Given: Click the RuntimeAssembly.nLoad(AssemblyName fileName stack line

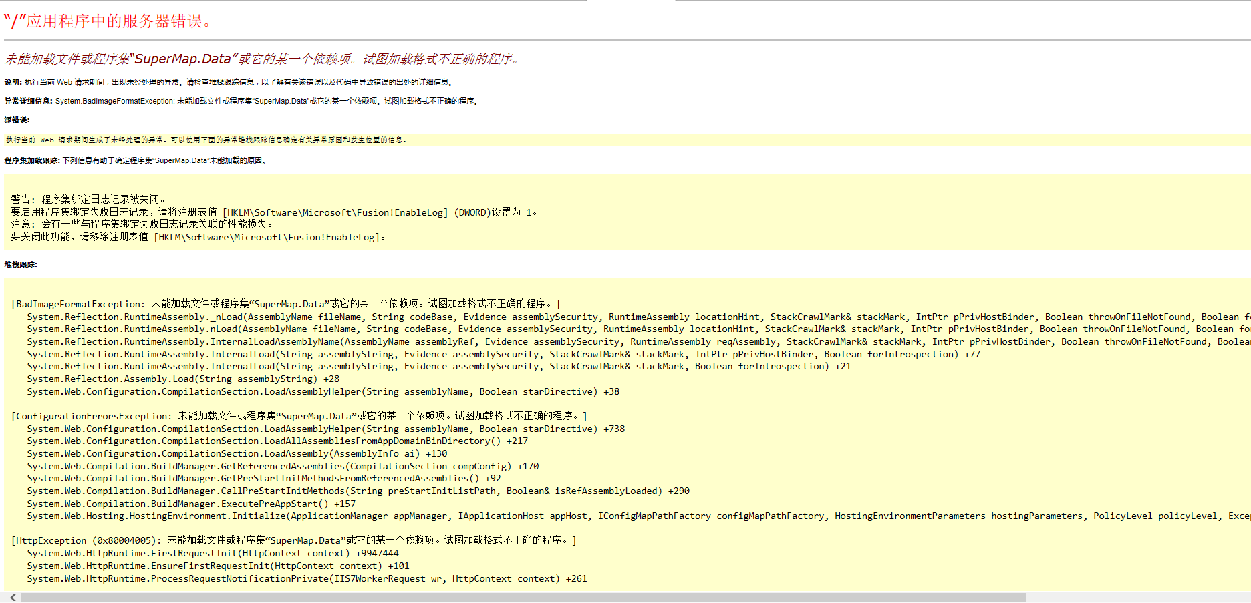Looking at the screenshot, I should (x=638, y=329).
